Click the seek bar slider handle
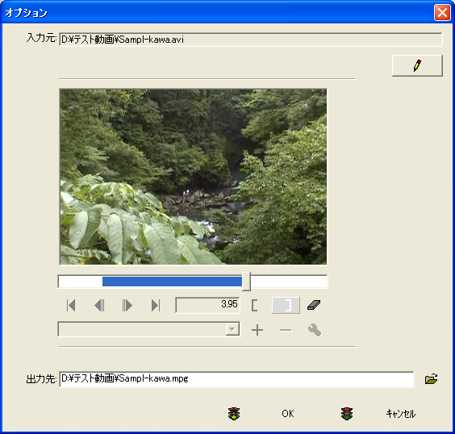This screenshot has height=434, width=455. tap(246, 282)
